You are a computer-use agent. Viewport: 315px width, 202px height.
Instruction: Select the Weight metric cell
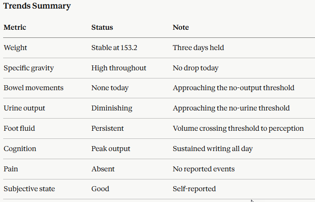[x=15, y=48]
